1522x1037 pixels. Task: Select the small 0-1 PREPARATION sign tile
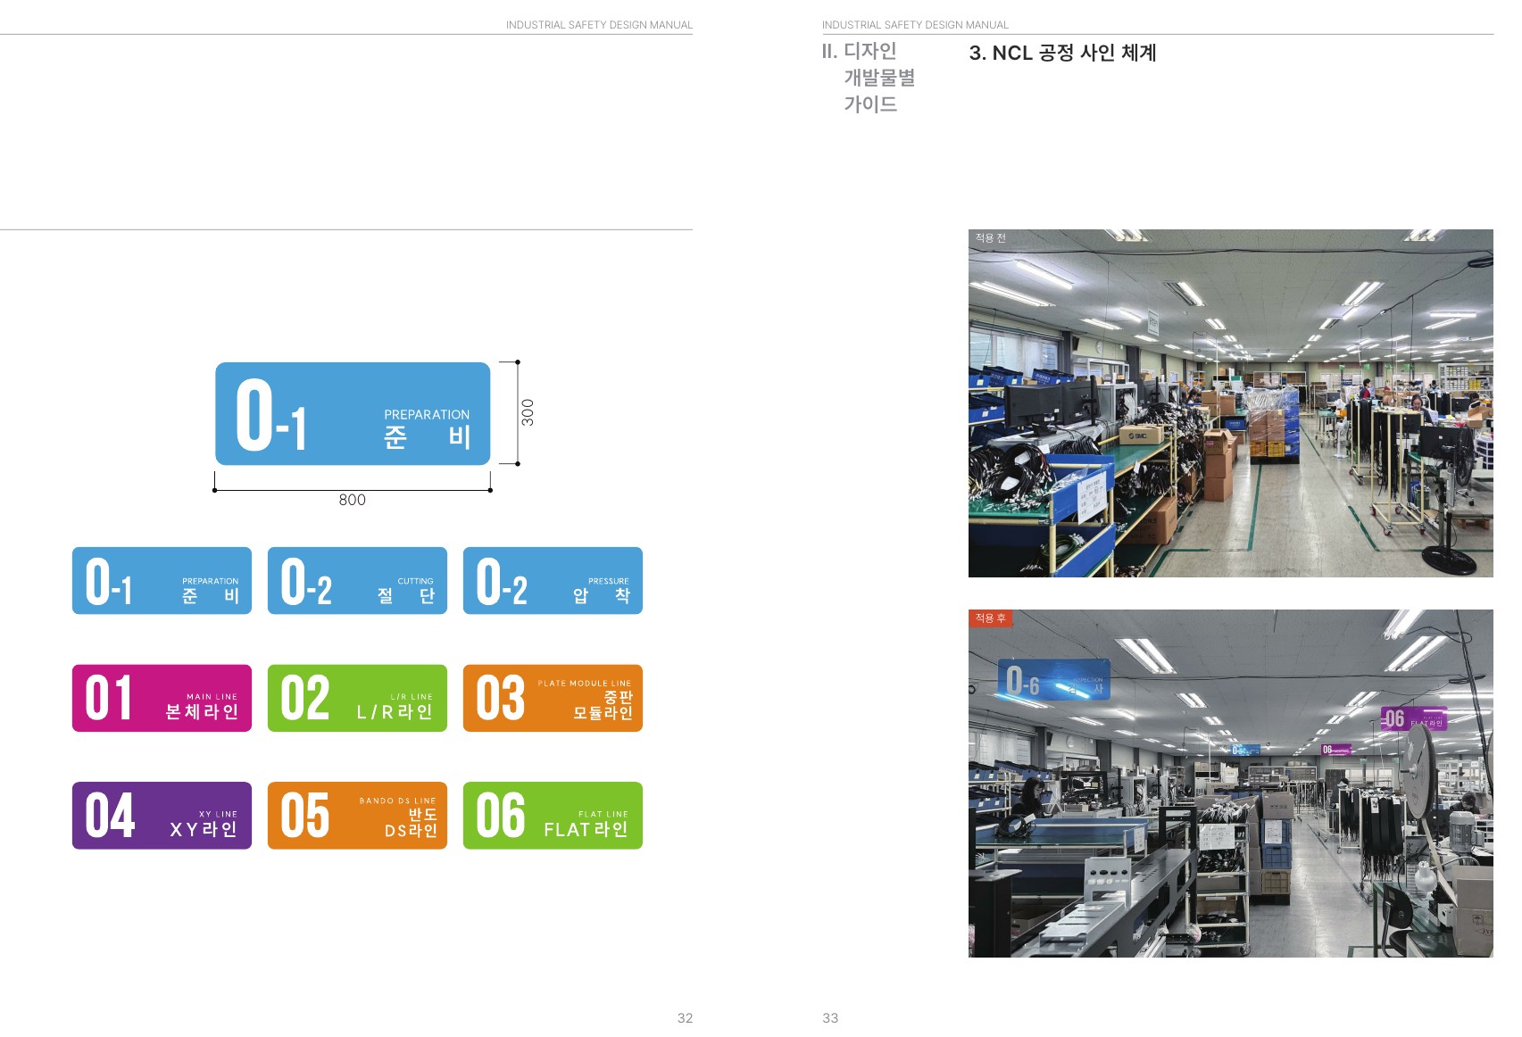pyautogui.click(x=162, y=581)
